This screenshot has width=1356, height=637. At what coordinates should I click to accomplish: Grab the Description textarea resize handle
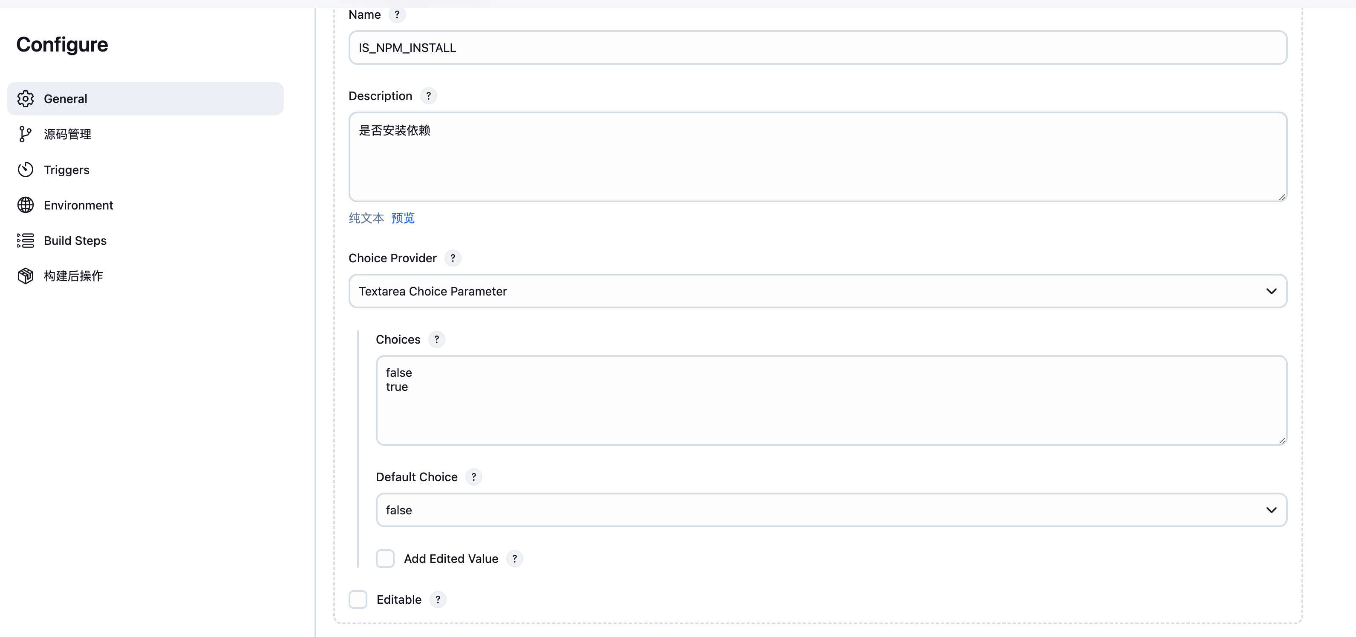click(x=1282, y=197)
